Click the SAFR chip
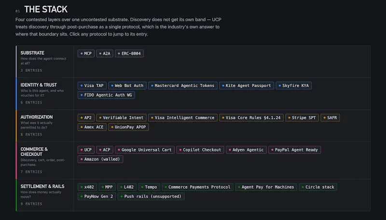 [331, 118]
